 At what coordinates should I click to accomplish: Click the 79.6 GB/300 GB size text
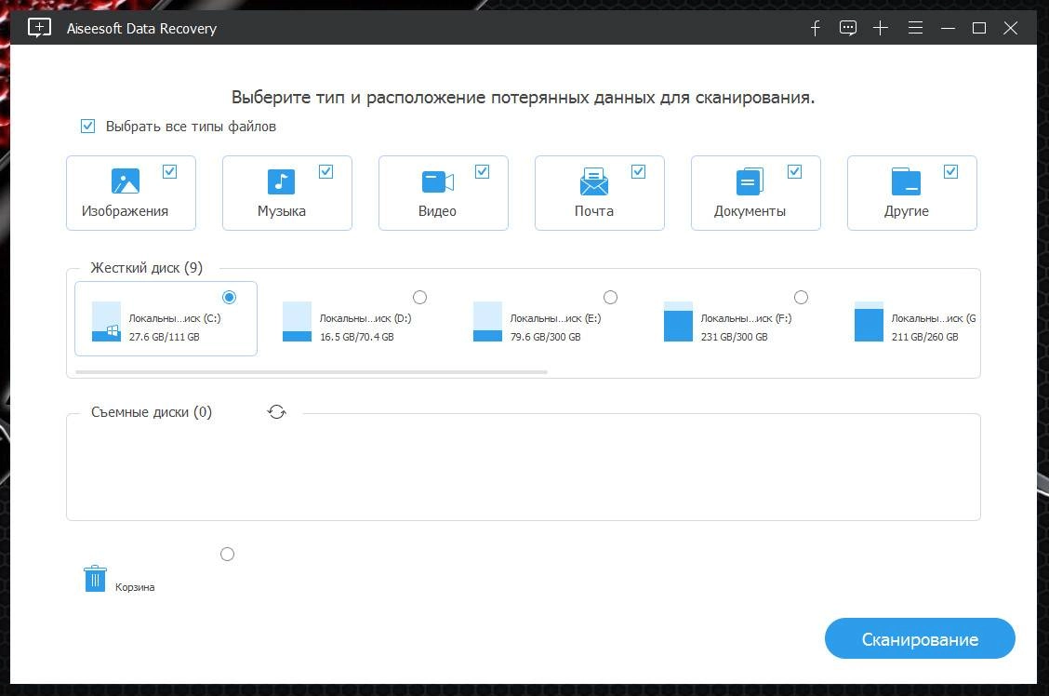(546, 337)
